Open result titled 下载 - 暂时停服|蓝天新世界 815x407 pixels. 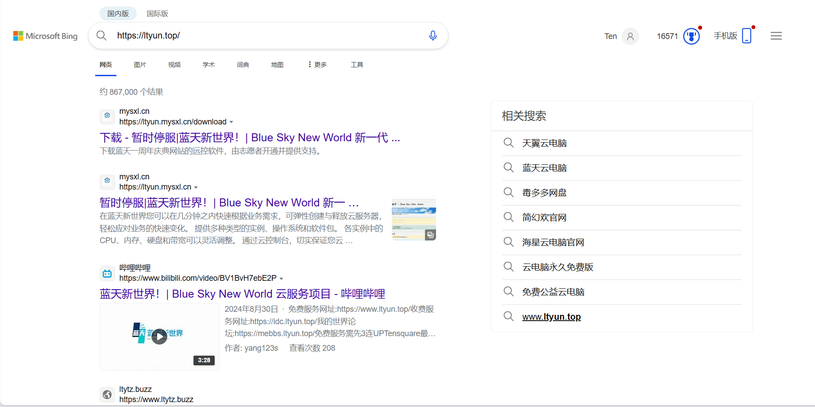coord(250,138)
